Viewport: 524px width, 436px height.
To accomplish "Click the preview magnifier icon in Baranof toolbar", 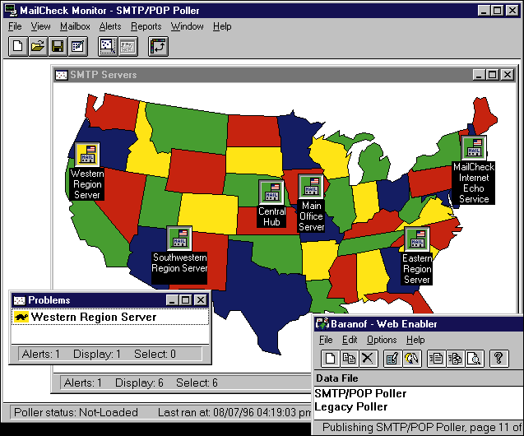I will (474, 359).
